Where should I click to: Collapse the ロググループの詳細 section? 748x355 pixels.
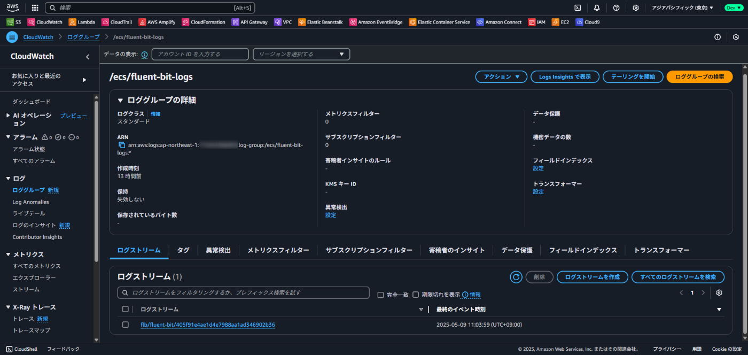pyautogui.click(x=121, y=99)
